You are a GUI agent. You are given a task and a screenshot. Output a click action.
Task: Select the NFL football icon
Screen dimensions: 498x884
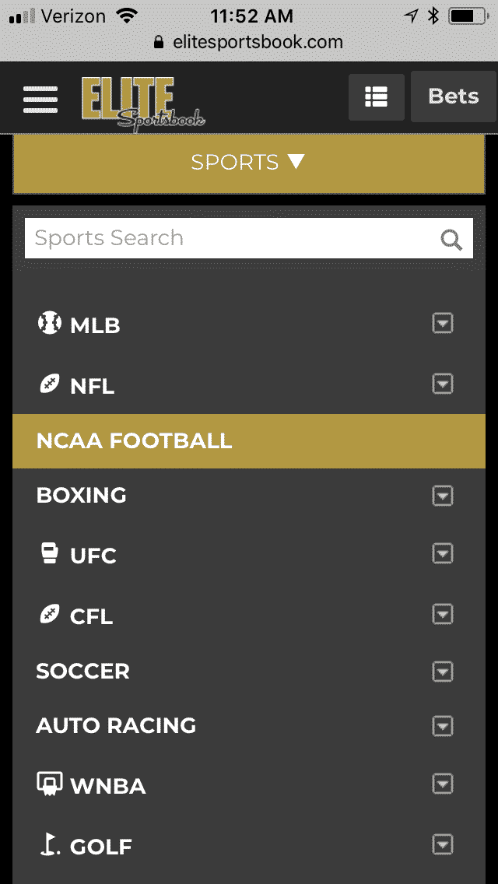(x=48, y=384)
